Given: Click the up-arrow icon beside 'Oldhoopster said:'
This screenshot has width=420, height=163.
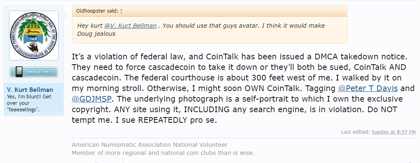Looking at the screenshot, I should pos(121,11).
